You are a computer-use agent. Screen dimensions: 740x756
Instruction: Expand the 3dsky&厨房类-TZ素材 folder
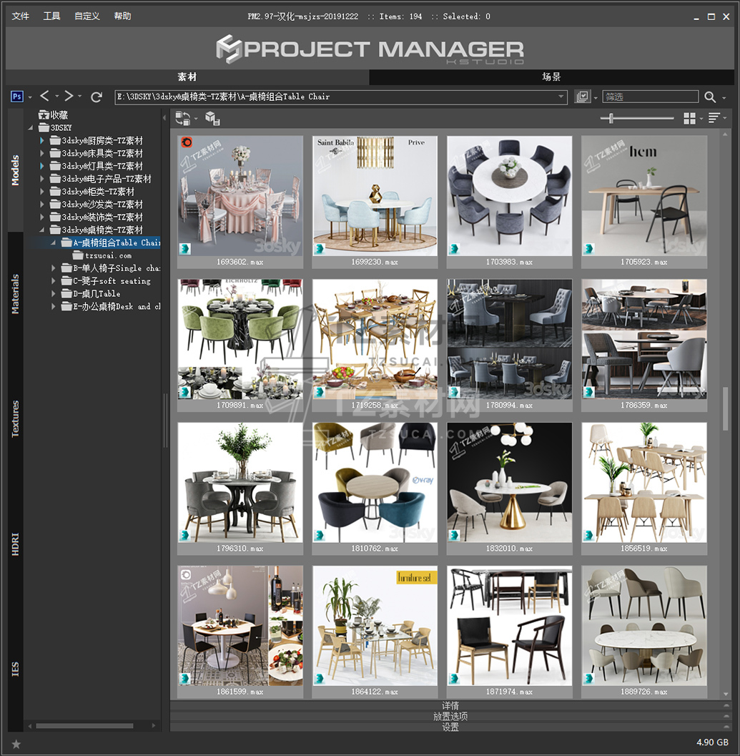coord(42,140)
